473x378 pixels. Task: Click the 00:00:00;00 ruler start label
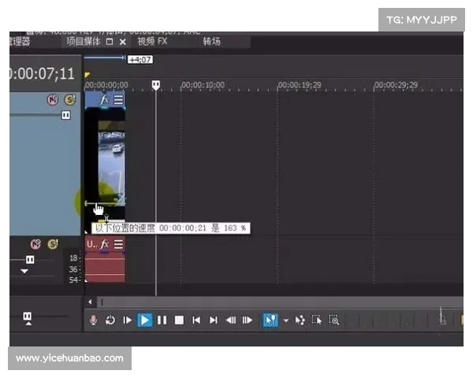click(x=106, y=85)
